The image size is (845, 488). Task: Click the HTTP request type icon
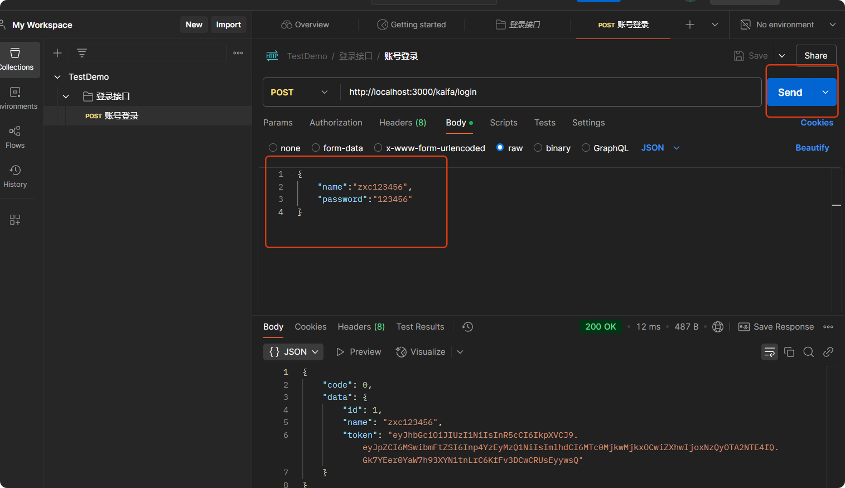(272, 56)
